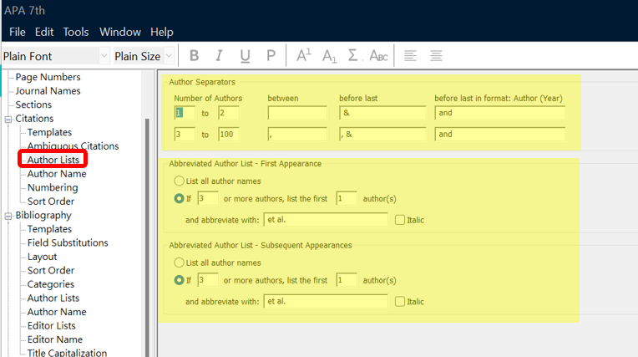Image resolution: width=638 pixels, height=357 pixels.
Task: Open Title Capitalization settings
Action: click(67, 353)
